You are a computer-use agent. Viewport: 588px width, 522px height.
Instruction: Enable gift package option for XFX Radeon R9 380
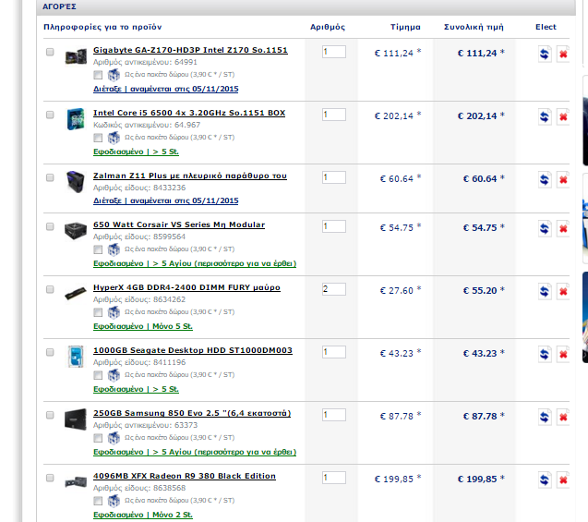98,501
